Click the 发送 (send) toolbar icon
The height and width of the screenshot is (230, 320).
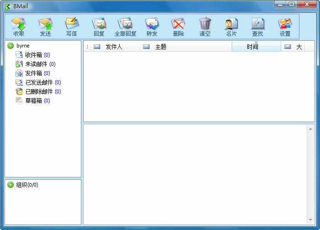(45, 27)
